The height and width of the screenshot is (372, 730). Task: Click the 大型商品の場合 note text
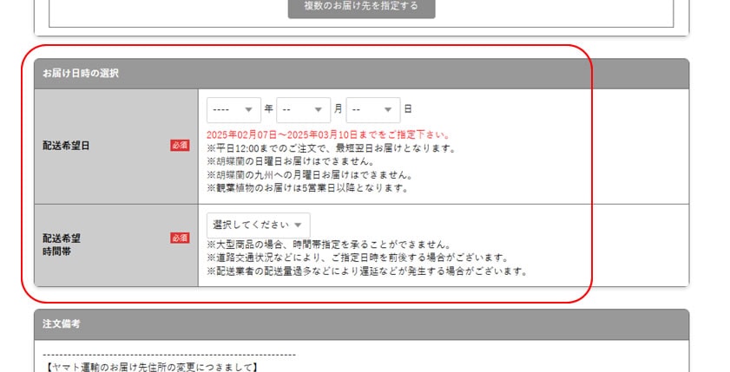coord(327,244)
